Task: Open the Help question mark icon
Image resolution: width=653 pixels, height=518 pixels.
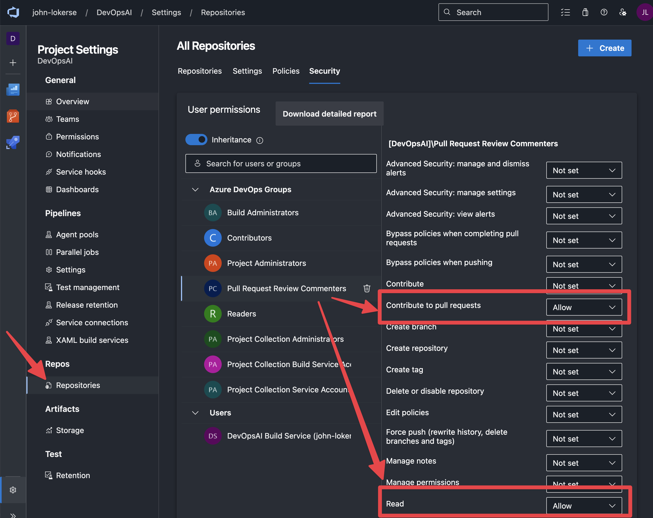Action: click(x=604, y=12)
